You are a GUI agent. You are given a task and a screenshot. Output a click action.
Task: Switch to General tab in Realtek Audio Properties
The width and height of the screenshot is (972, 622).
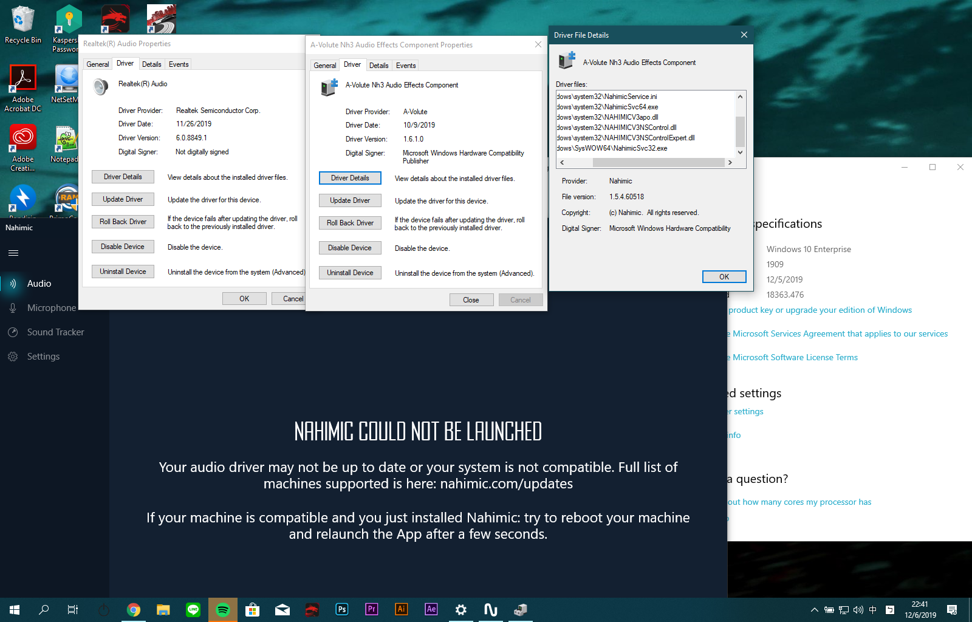tap(97, 64)
